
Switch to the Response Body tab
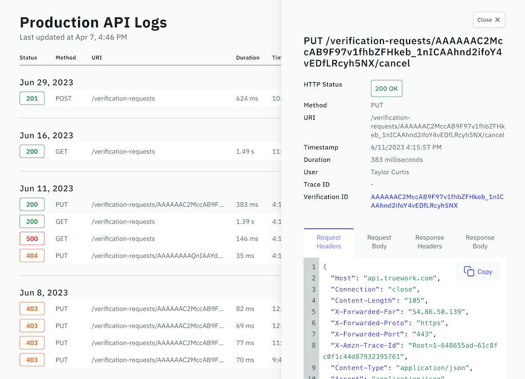(480, 241)
